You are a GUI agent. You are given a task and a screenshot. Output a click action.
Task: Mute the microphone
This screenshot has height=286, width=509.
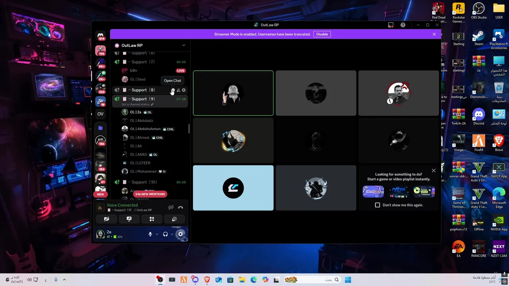(x=150, y=234)
